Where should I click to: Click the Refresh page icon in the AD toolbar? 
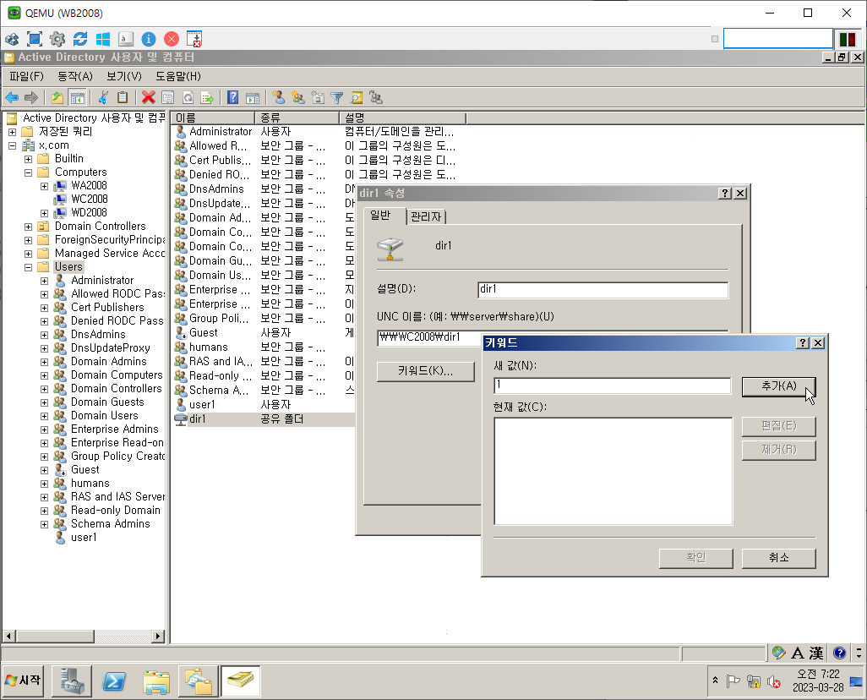pos(188,98)
